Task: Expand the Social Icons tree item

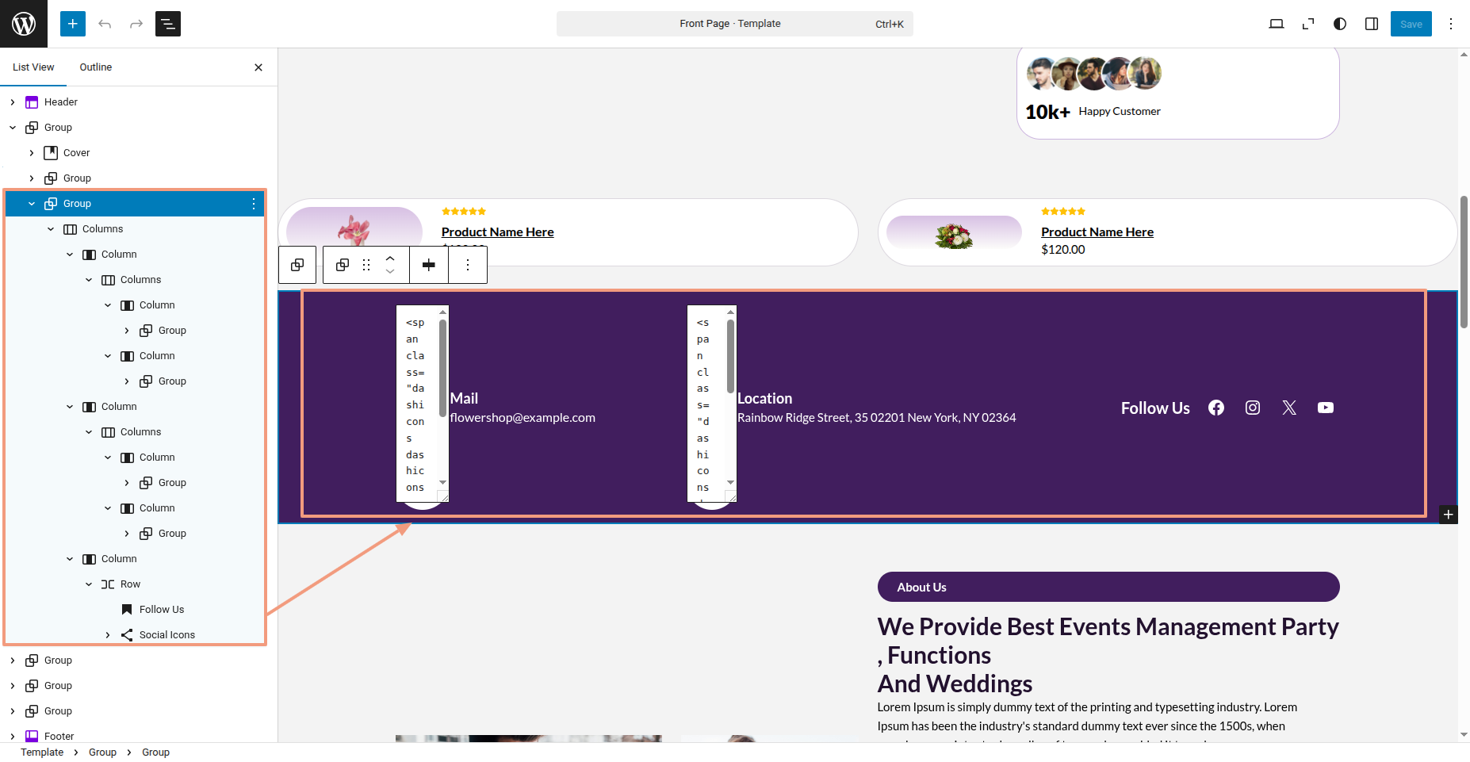Action: tap(108, 635)
